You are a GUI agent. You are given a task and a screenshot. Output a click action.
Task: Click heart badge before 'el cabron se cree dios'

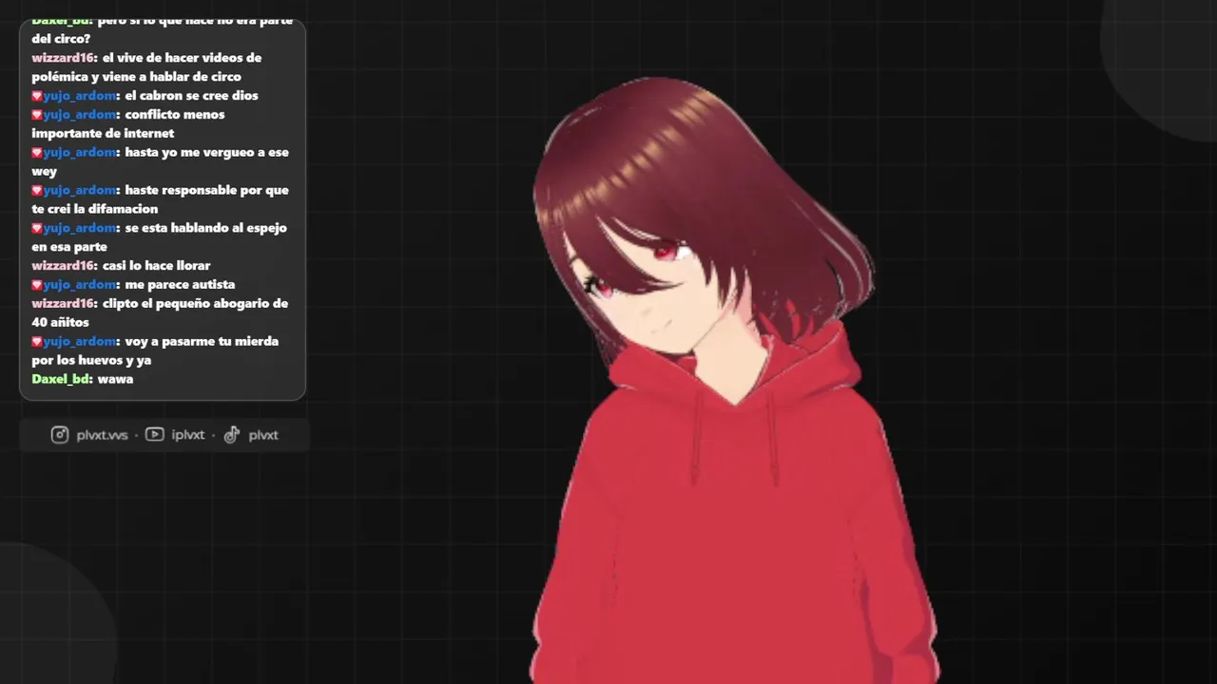point(37,96)
